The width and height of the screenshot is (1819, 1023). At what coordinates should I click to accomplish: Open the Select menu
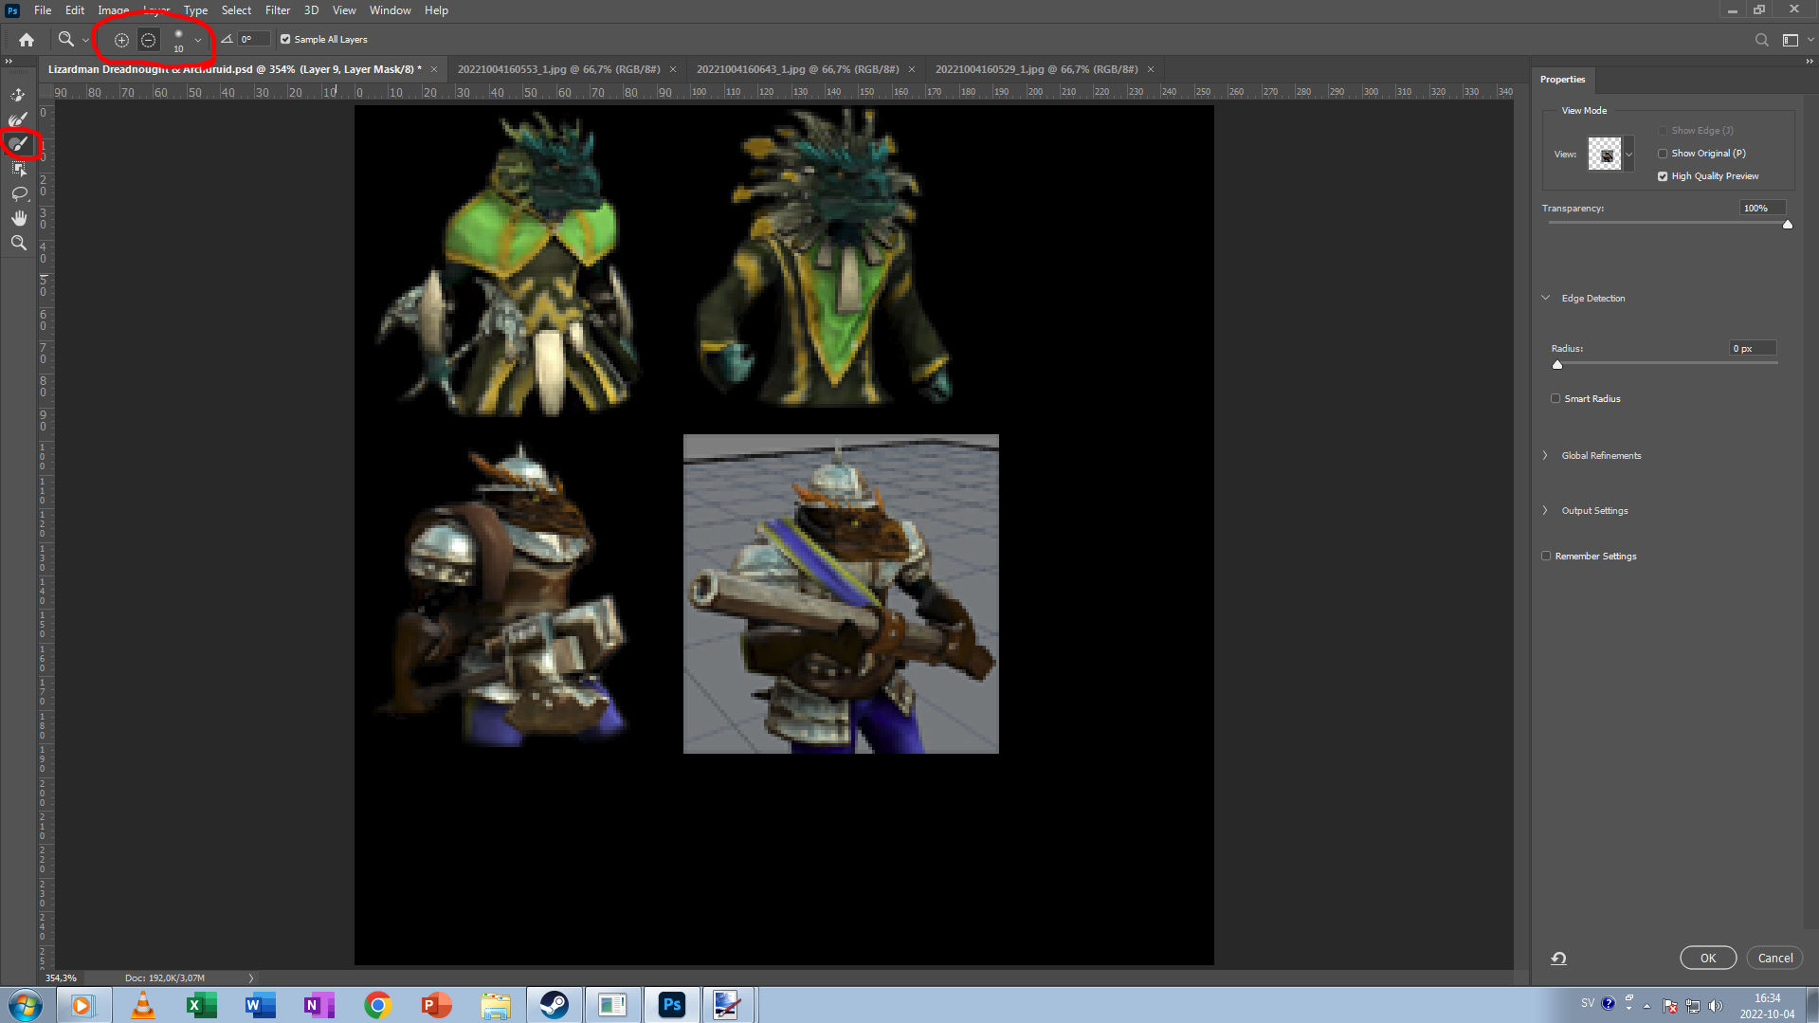(236, 10)
